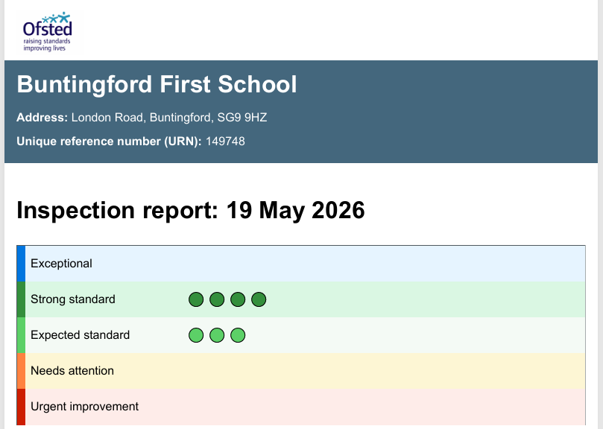Click the first dark green Strong standard dot
Image resolution: width=603 pixels, height=429 pixels.
coord(196,299)
